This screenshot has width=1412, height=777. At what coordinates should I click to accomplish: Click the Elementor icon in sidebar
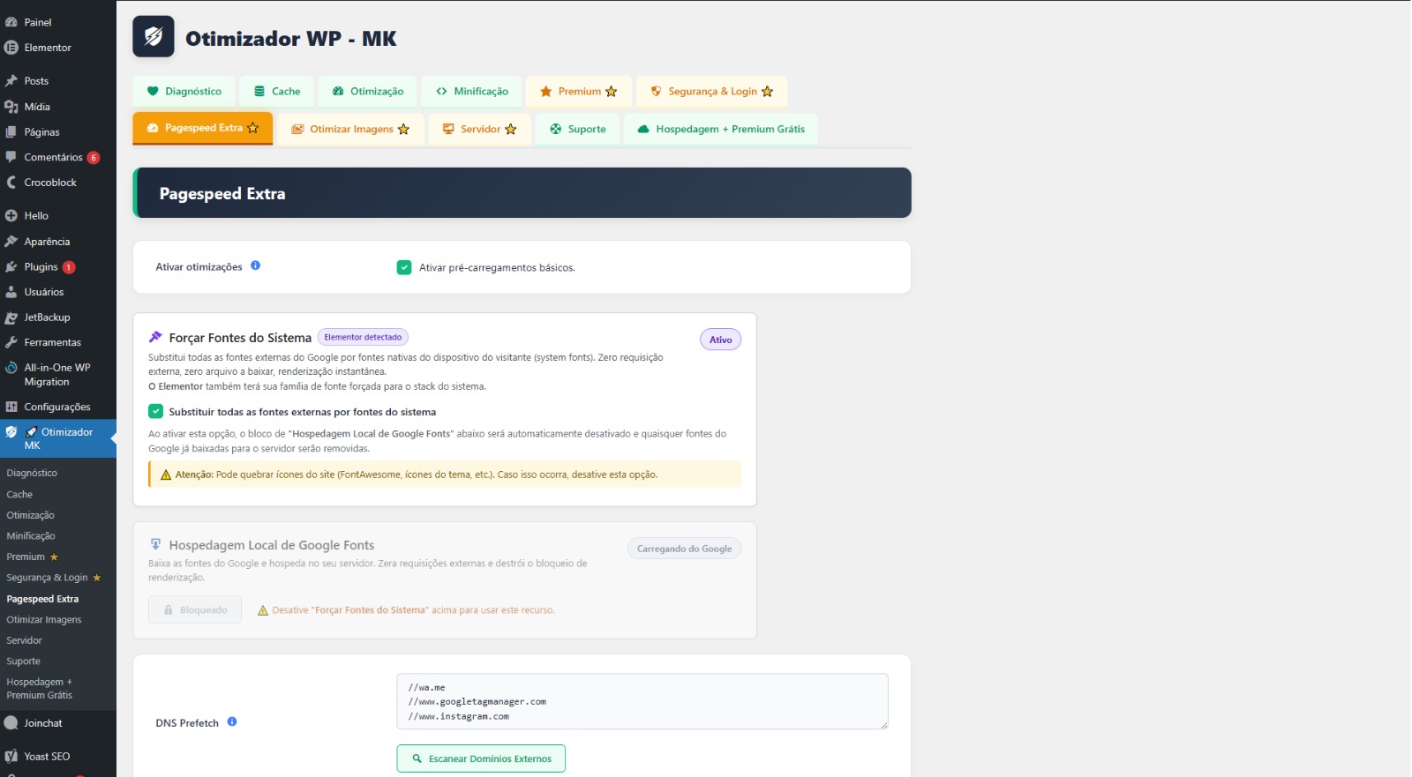tap(11, 48)
